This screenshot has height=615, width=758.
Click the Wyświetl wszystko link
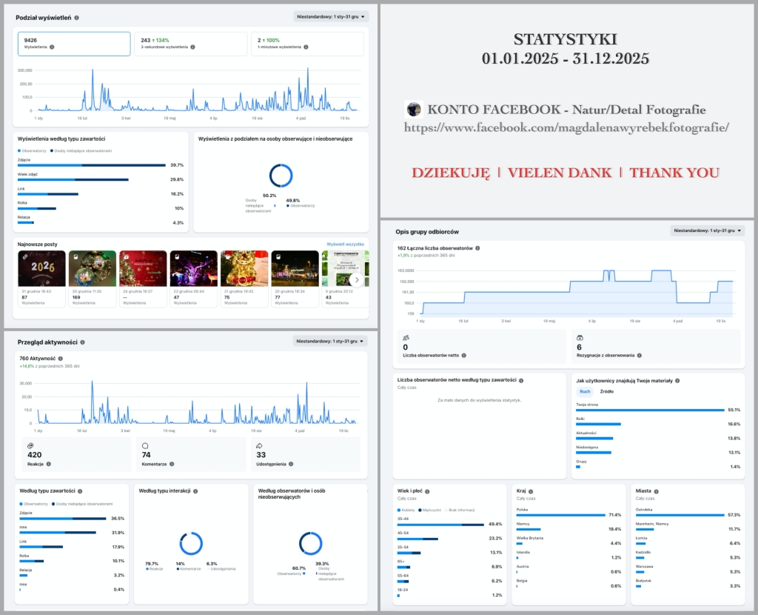point(345,244)
